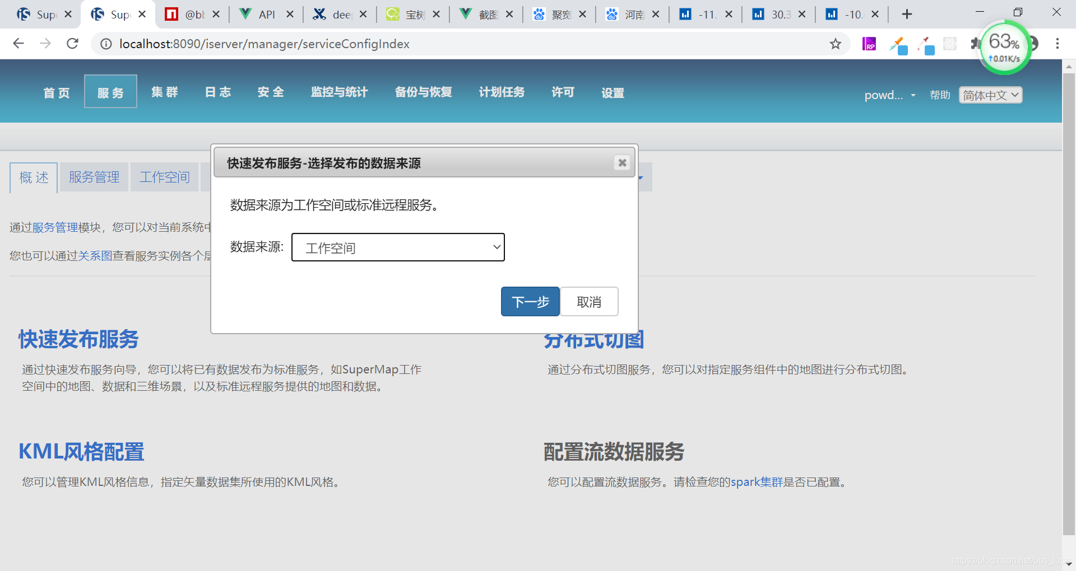The image size is (1076, 571).
Task: Open the 快速发布服务 heading link
Action: 78,339
